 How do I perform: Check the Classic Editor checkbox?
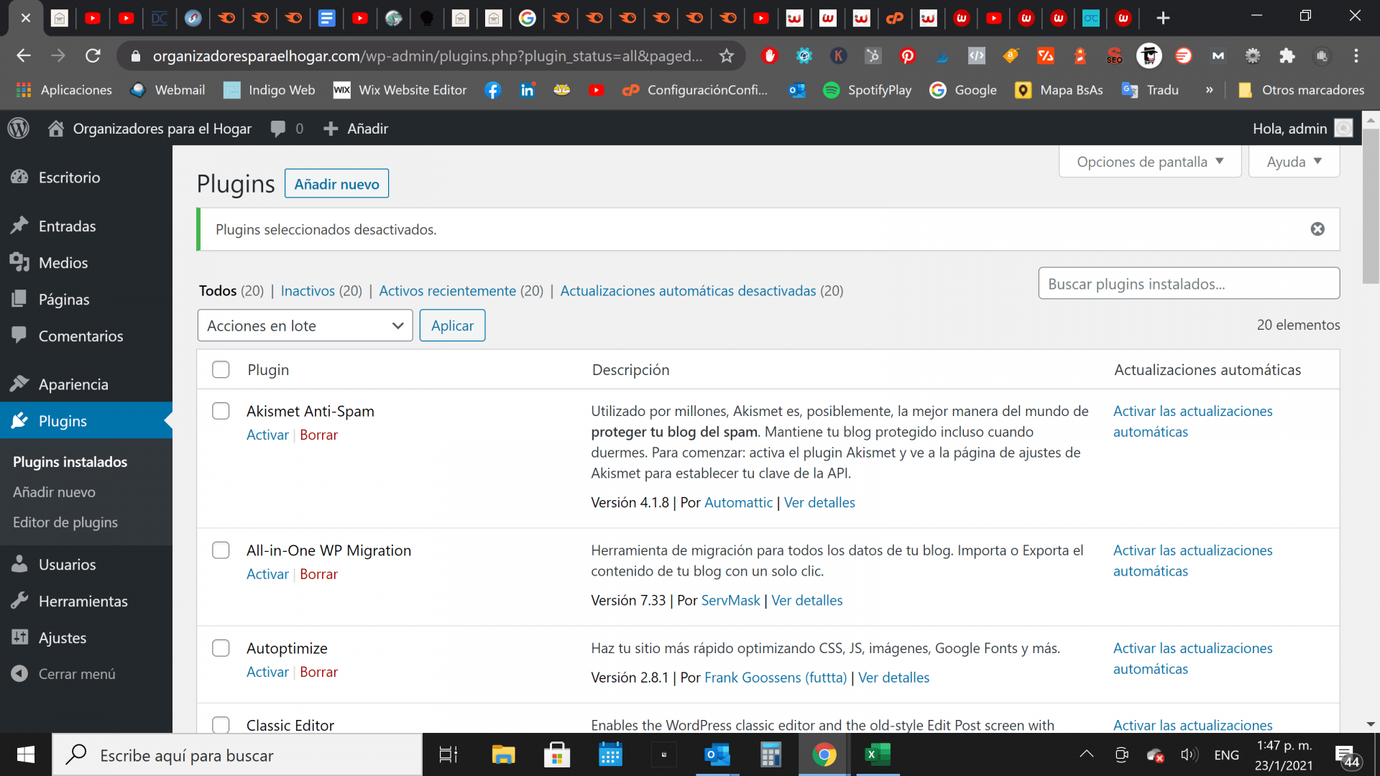[x=221, y=725]
